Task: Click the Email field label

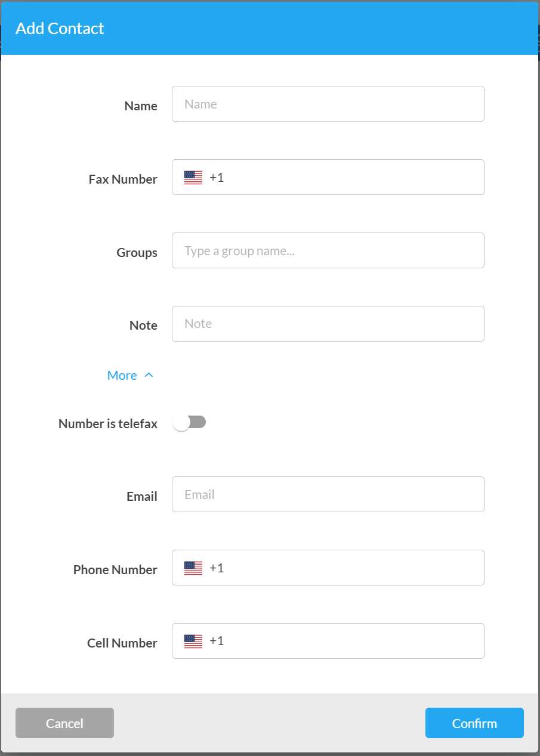Action: click(142, 497)
